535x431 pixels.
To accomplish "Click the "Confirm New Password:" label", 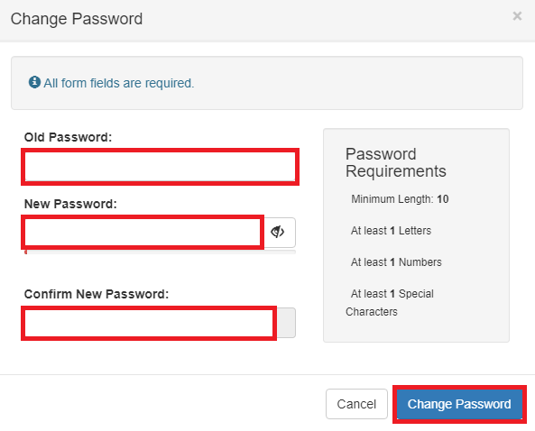I will click(x=97, y=294).
